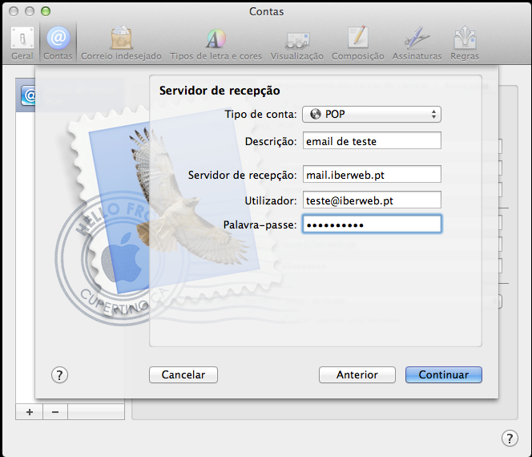
Task: Go to the Composição pane
Action: click(x=357, y=43)
